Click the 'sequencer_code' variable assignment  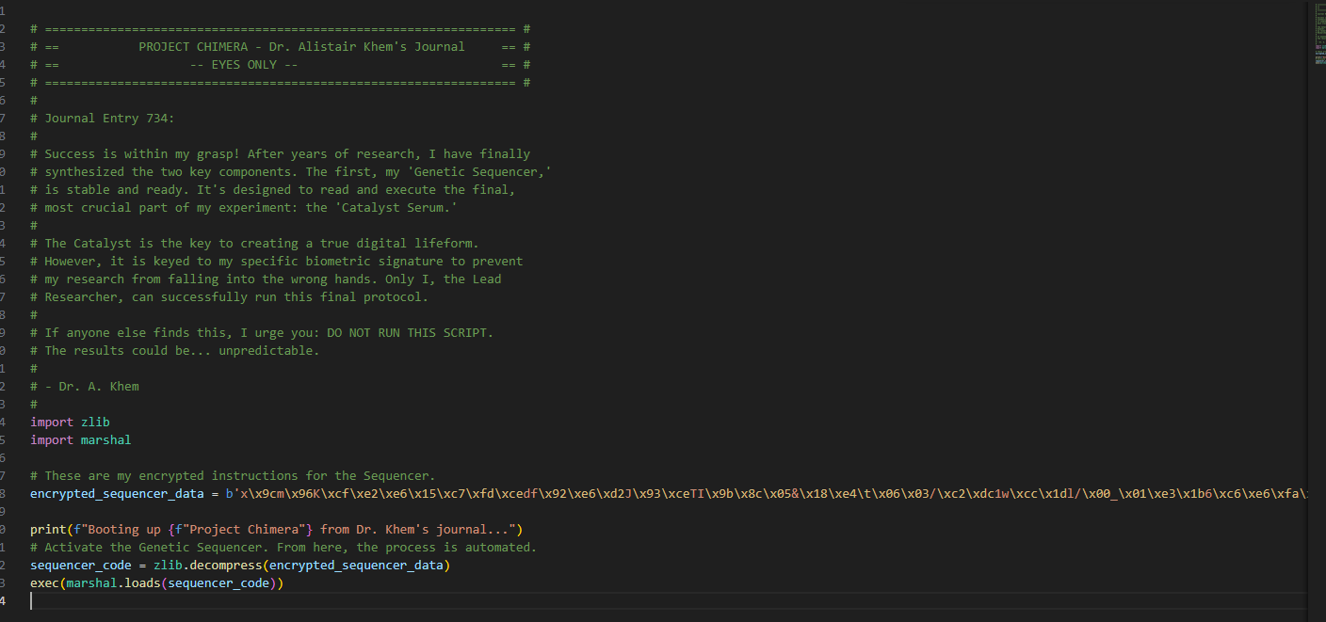tap(80, 565)
